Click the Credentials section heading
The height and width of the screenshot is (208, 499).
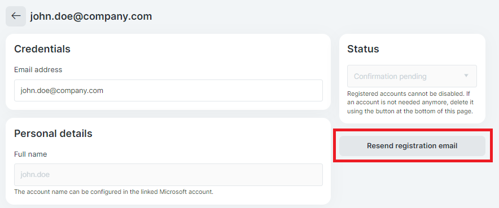[x=42, y=49]
